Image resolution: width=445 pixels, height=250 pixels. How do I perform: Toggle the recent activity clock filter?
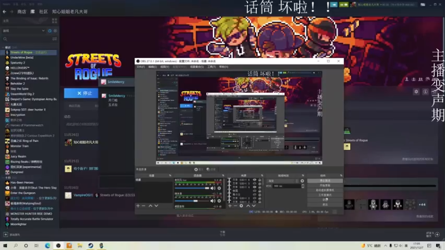(x=50, y=31)
